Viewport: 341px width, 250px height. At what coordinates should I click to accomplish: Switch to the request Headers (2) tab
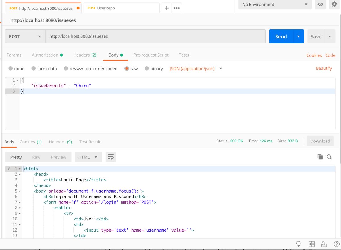pos(85,55)
